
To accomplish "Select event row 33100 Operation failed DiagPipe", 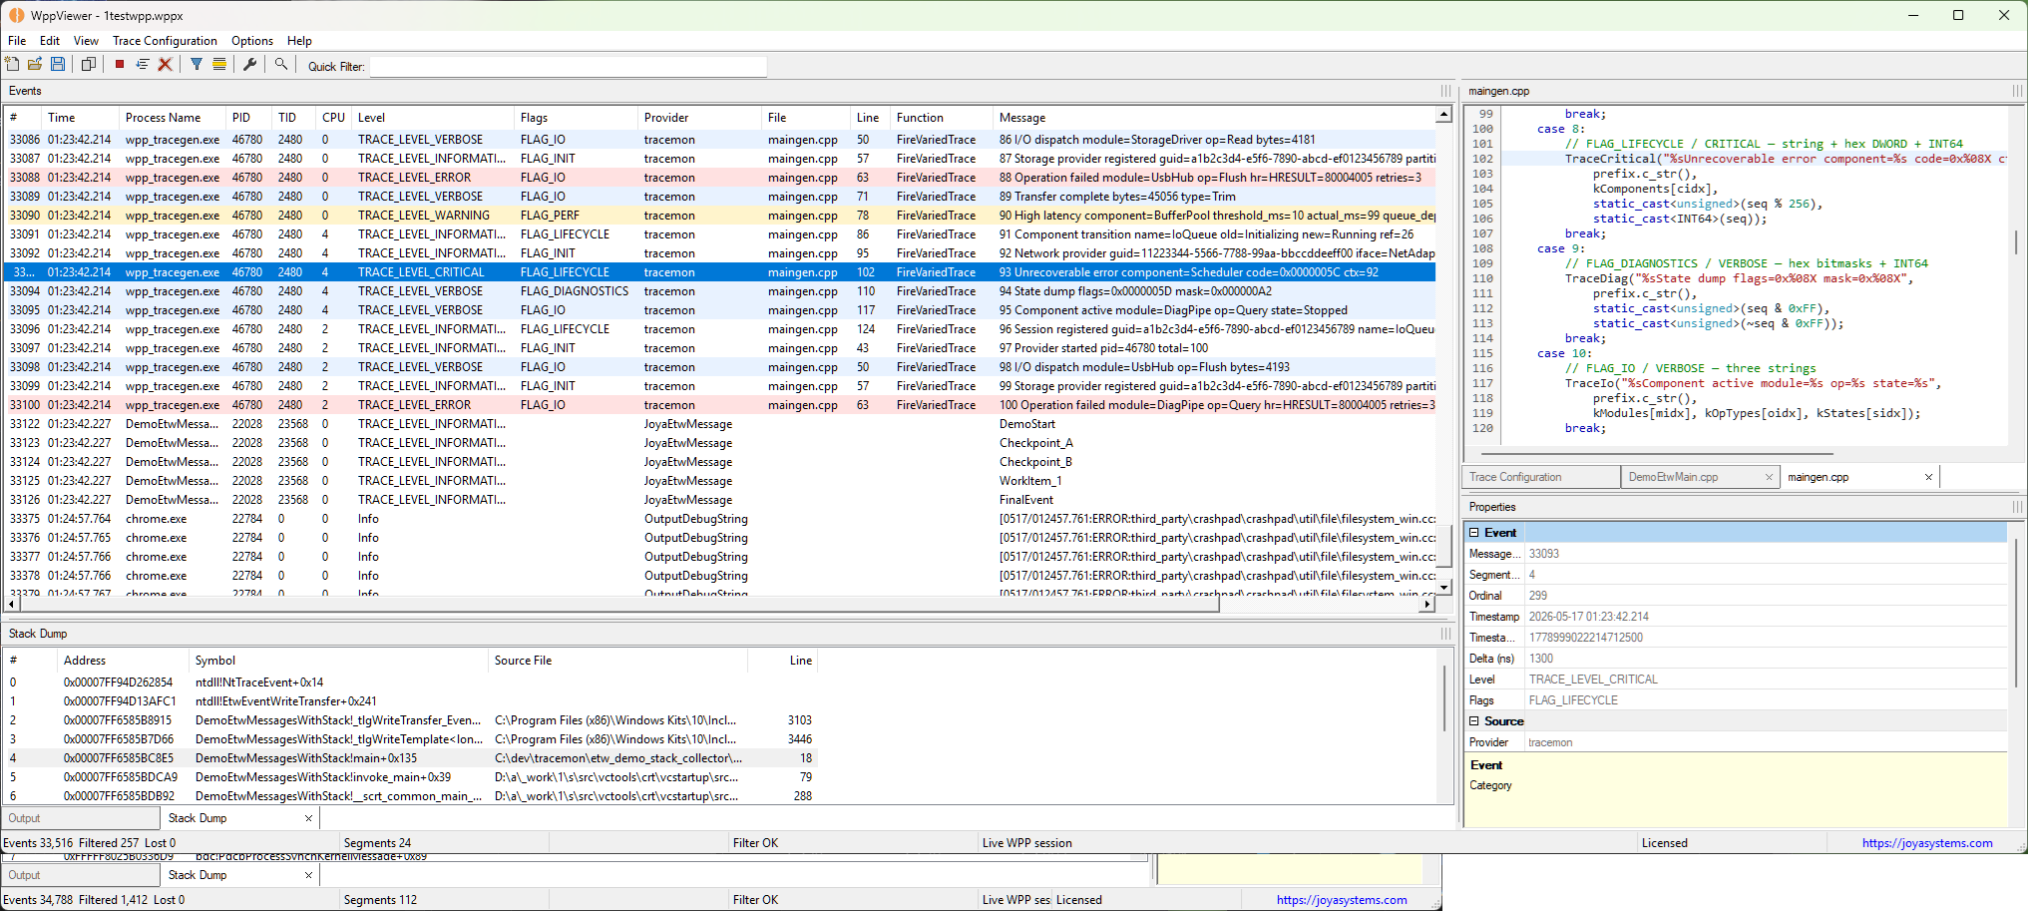I will (719, 405).
